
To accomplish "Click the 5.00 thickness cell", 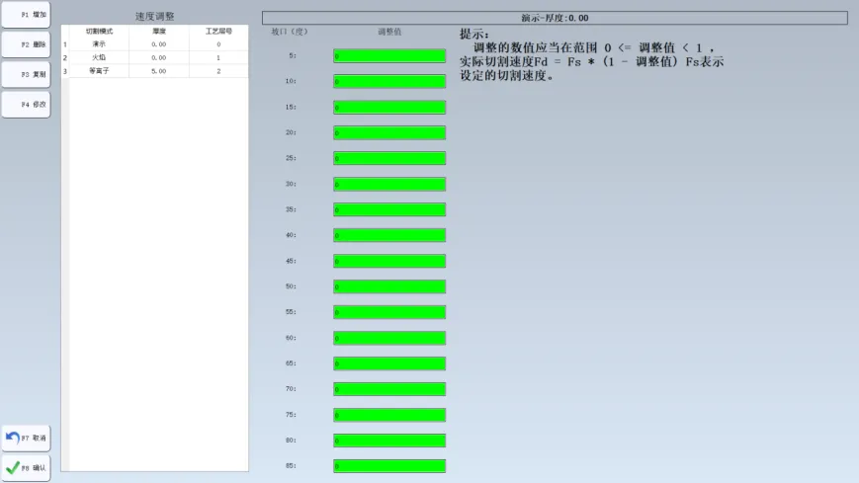I will [159, 71].
